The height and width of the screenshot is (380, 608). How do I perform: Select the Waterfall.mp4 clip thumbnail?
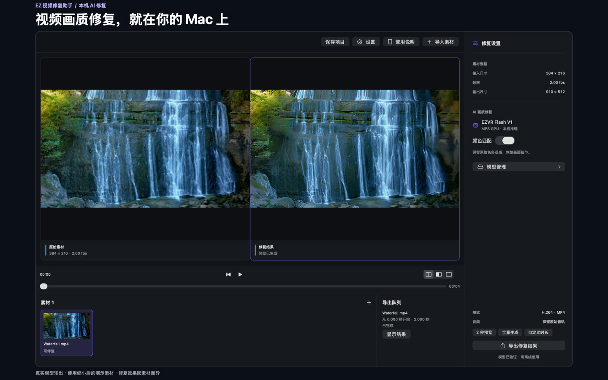[67, 326]
